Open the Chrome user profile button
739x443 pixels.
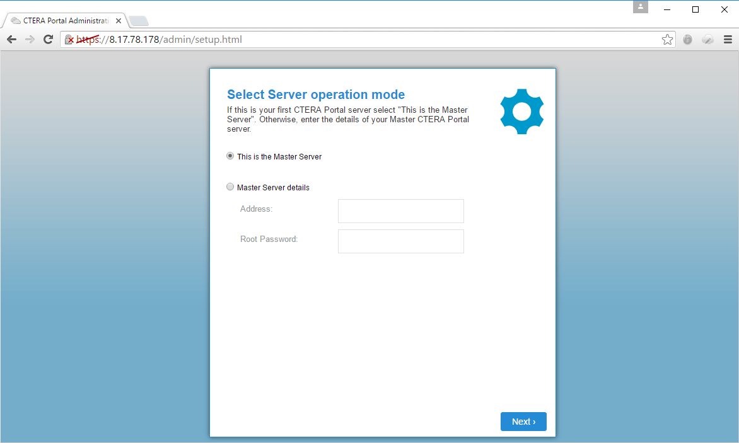point(641,7)
